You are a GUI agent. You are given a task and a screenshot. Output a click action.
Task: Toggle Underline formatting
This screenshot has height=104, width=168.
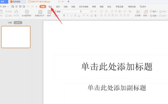[71, 15]
